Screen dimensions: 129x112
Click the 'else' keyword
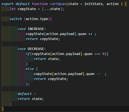point(30,69)
